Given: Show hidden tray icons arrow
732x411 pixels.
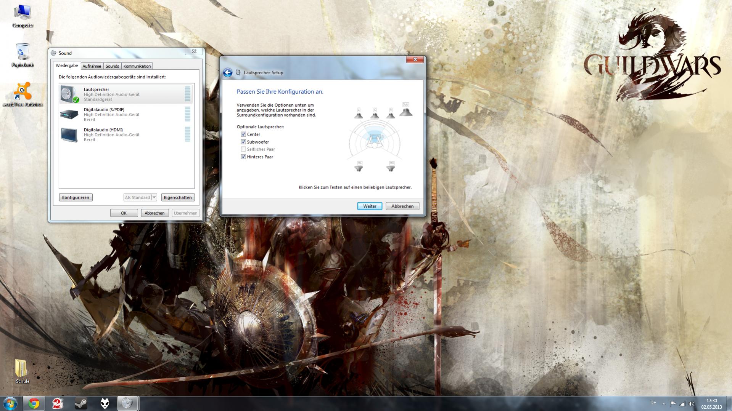Looking at the screenshot, I should (664, 404).
